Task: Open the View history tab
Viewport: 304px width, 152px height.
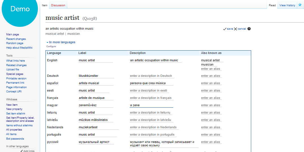Action: click(x=287, y=5)
